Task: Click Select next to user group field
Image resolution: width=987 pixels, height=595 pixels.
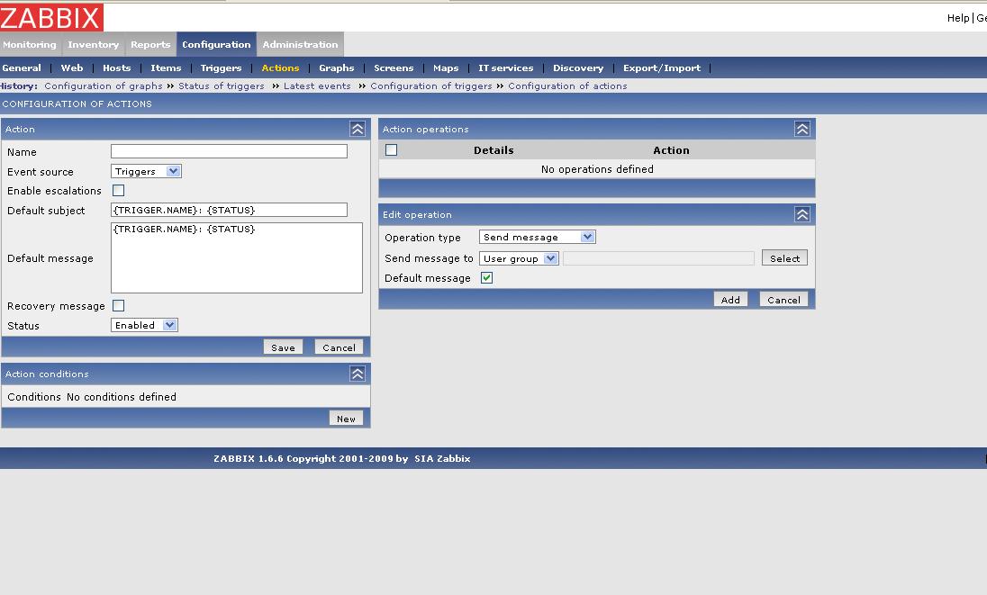Action: 784,257
